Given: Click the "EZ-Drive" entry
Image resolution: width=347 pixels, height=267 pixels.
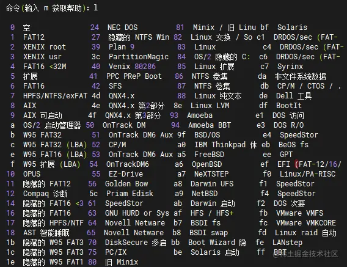Looking at the screenshot, I should point(126,174).
